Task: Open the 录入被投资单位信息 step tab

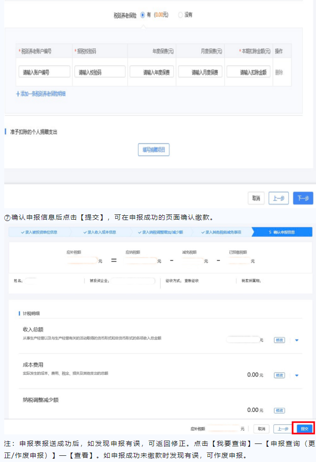Action: point(40,232)
